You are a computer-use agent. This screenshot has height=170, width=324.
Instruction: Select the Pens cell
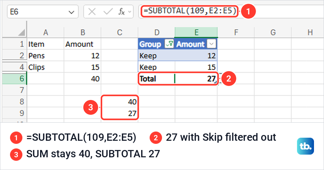coord(46,55)
